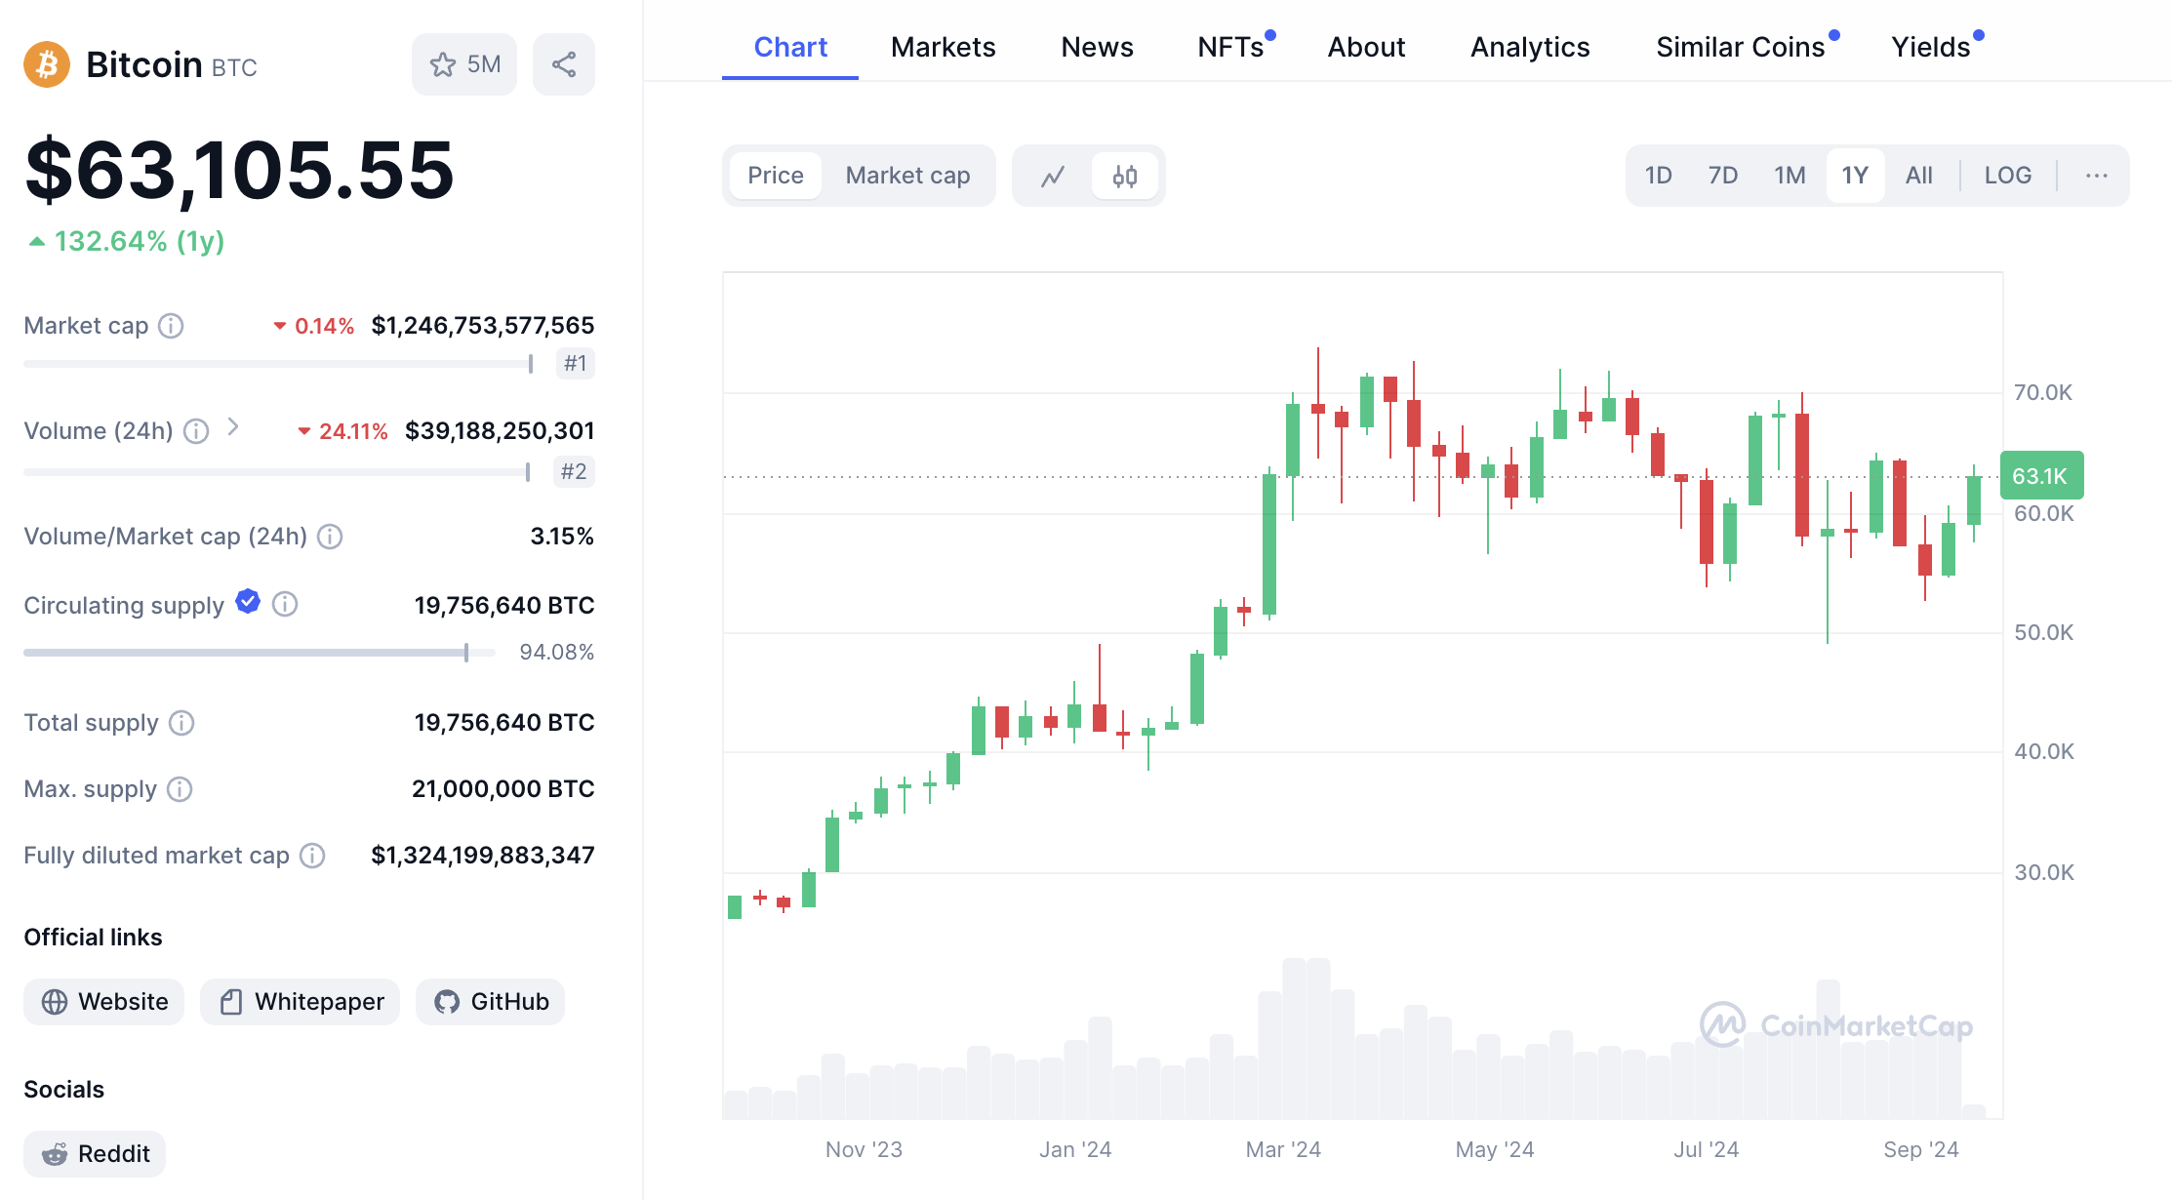Screen dimensions: 2172x1200
Task: Click the 94.08% supply percentage
Action: click(x=556, y=653)
